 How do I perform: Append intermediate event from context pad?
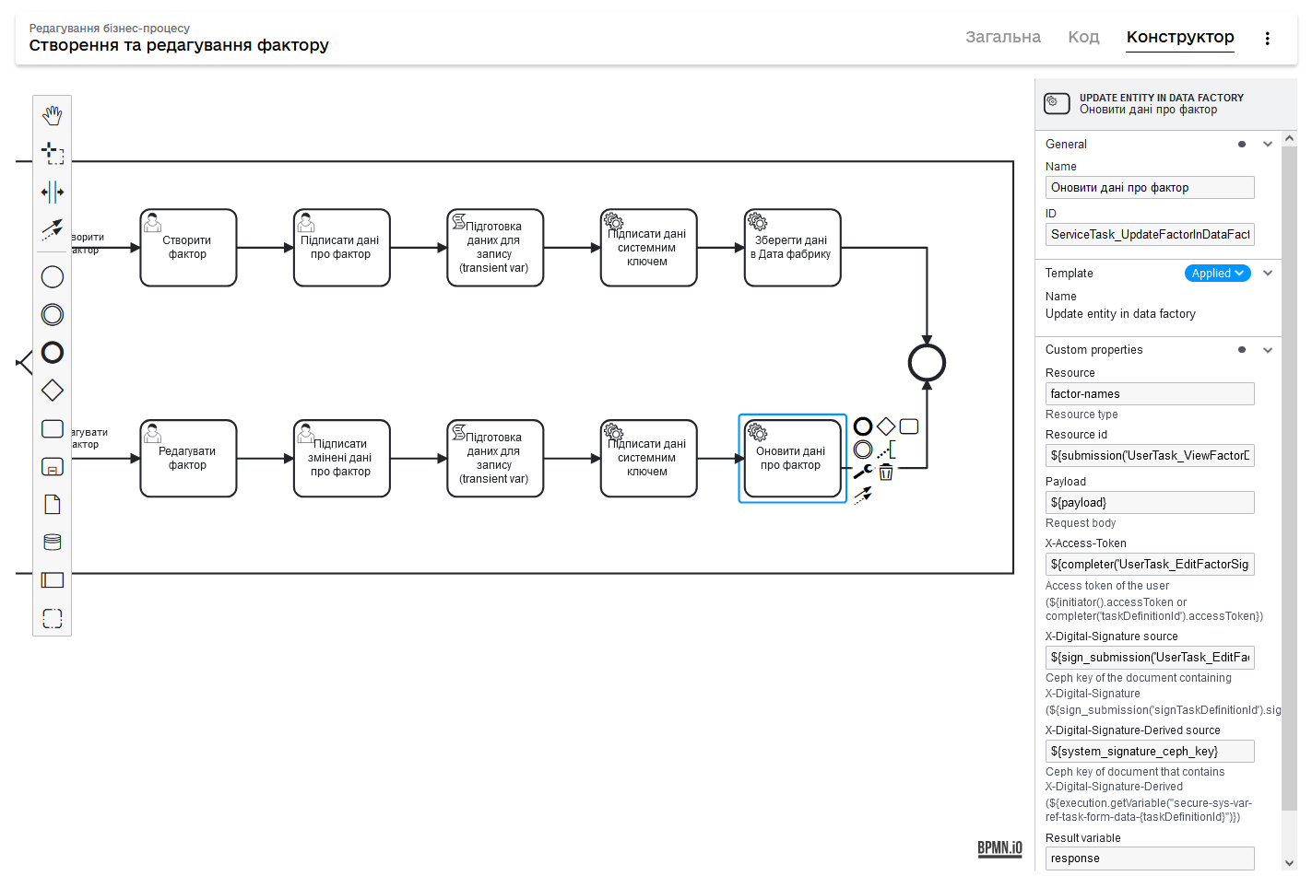coord(863,450)
